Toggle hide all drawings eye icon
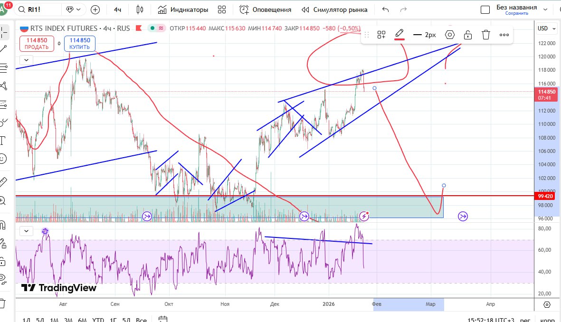The image size is (561, 322). (x=3, y=279)
